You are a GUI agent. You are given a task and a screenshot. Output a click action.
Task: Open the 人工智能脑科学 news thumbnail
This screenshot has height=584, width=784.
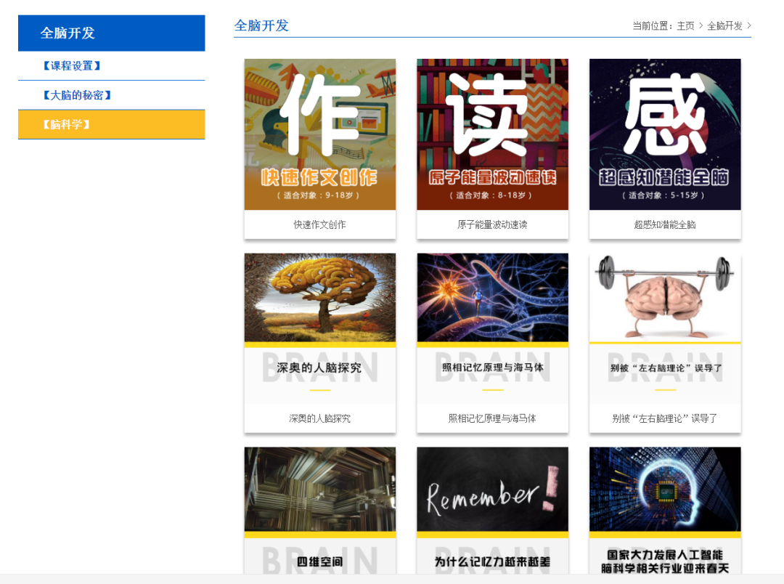click(665, 490)
